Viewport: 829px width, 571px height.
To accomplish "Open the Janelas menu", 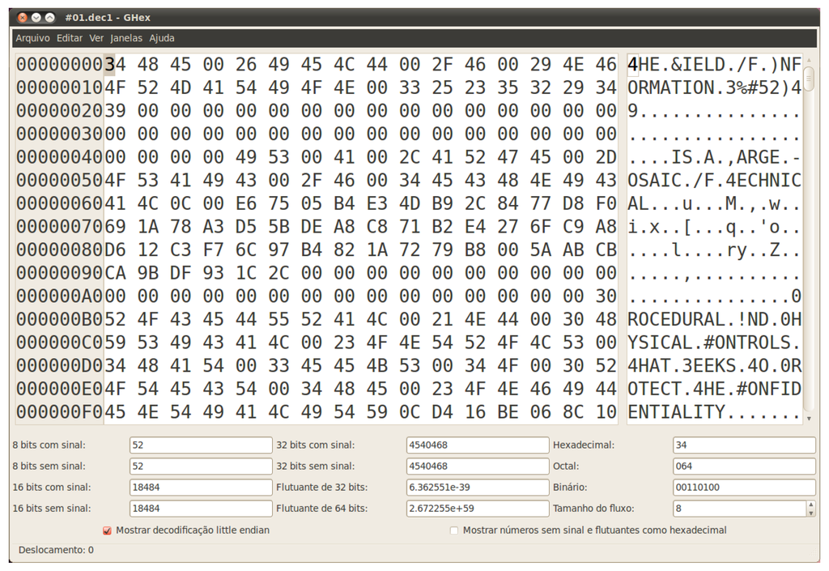I will 126,38.
